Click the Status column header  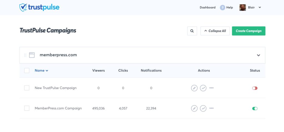tap(255, 71)
